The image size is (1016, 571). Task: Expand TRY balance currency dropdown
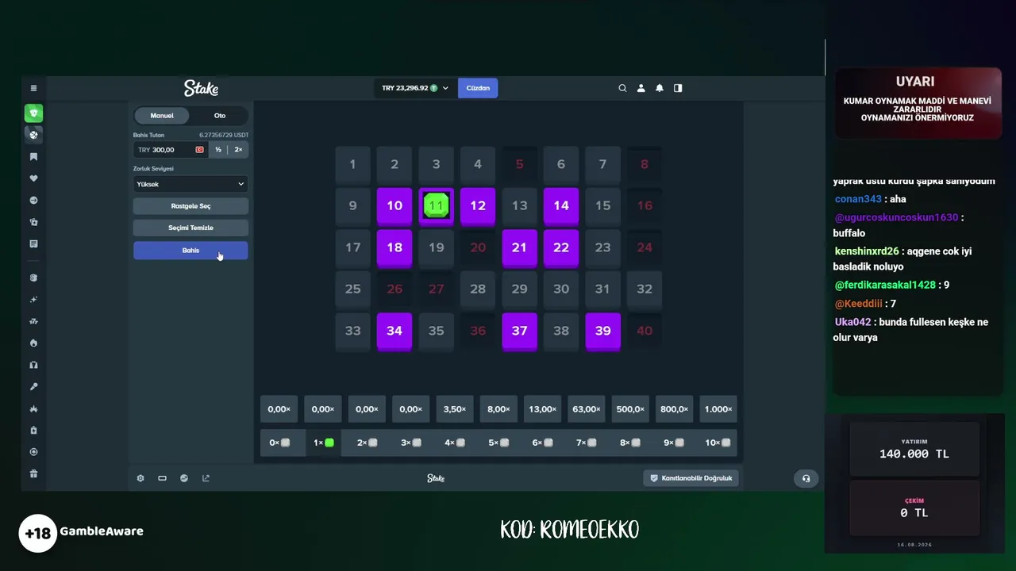coord(414,88)
